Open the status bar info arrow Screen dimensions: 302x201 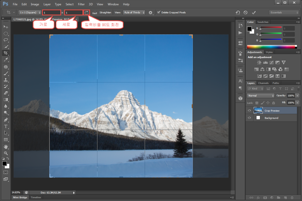point(74,193)
